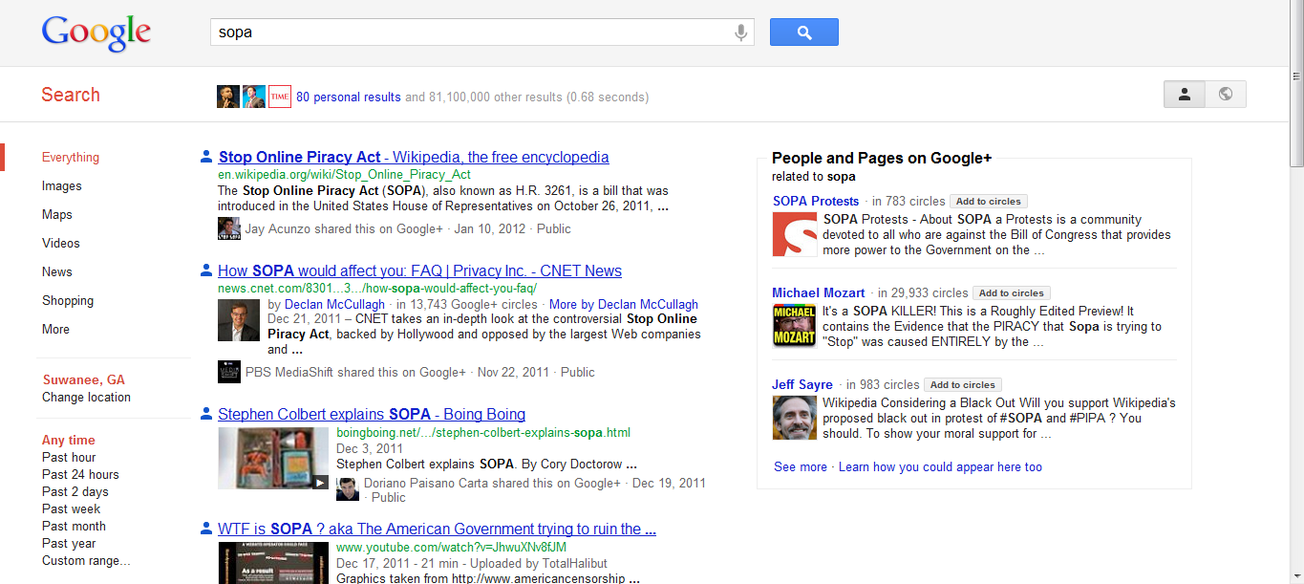Filter results to Past month

coord(74,527)
